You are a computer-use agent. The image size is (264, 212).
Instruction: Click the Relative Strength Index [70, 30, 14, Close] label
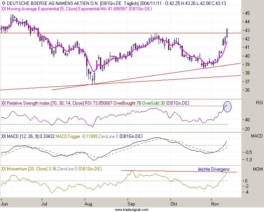tap(45, 103)
